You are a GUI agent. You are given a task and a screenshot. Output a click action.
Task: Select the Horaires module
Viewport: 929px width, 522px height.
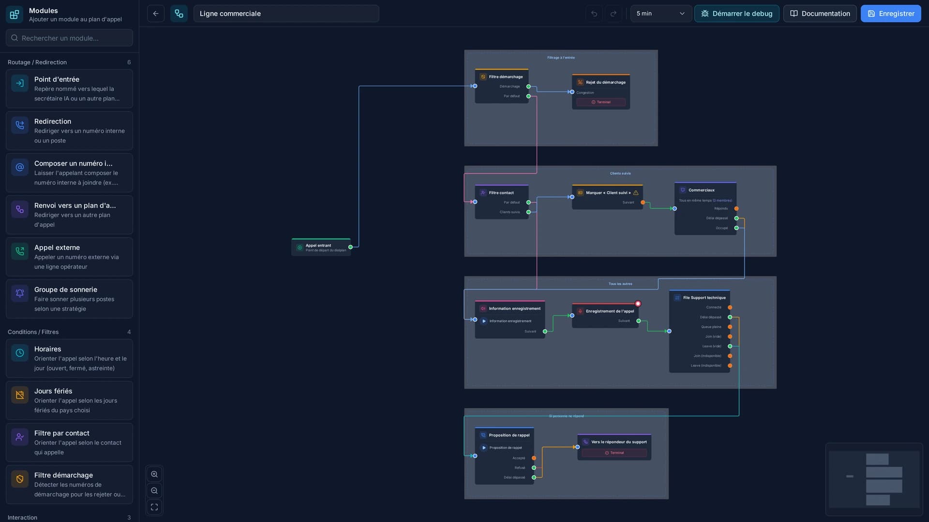tap(69, 359)
